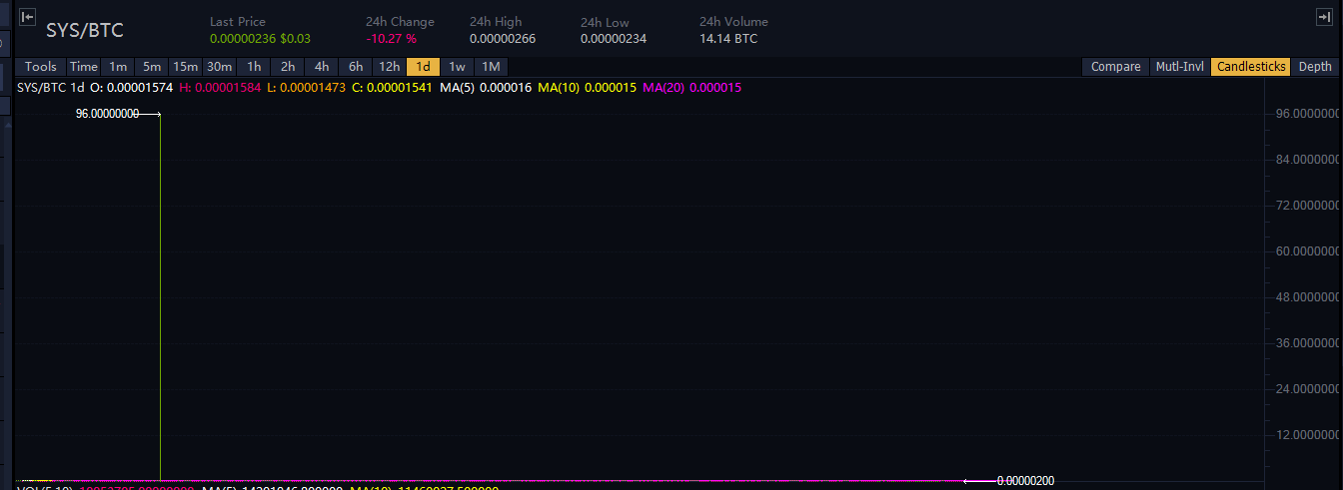Screen dimensions: 1343x490
Task: Click the 96.00000000 high price marker
Action: coord(107,115)
